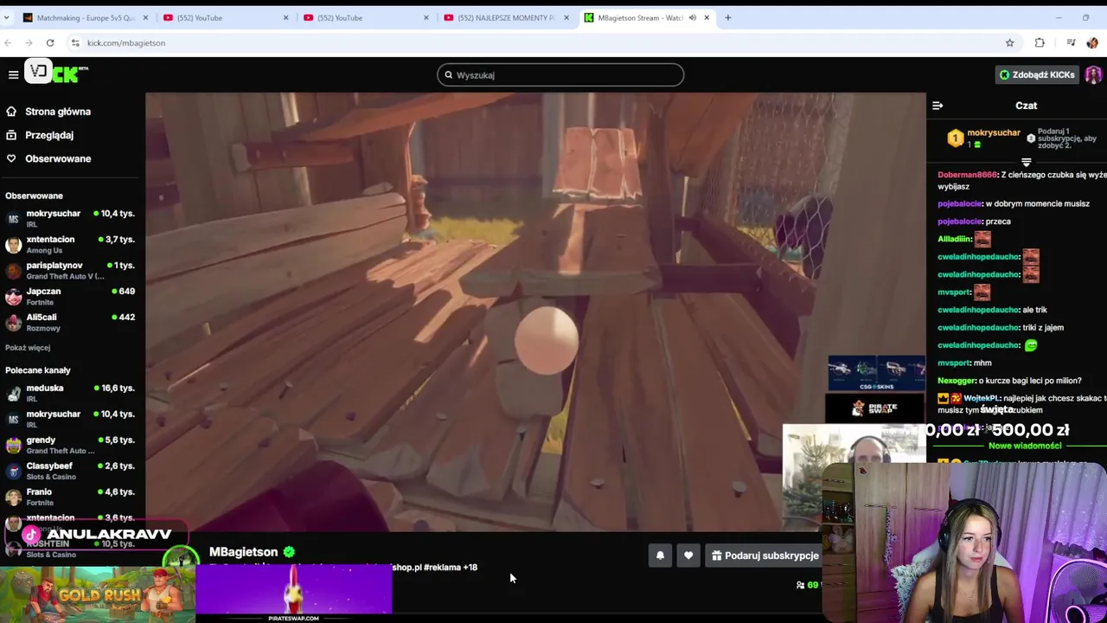
Task: Open browser media control icon
Action: pos(1071,42)
